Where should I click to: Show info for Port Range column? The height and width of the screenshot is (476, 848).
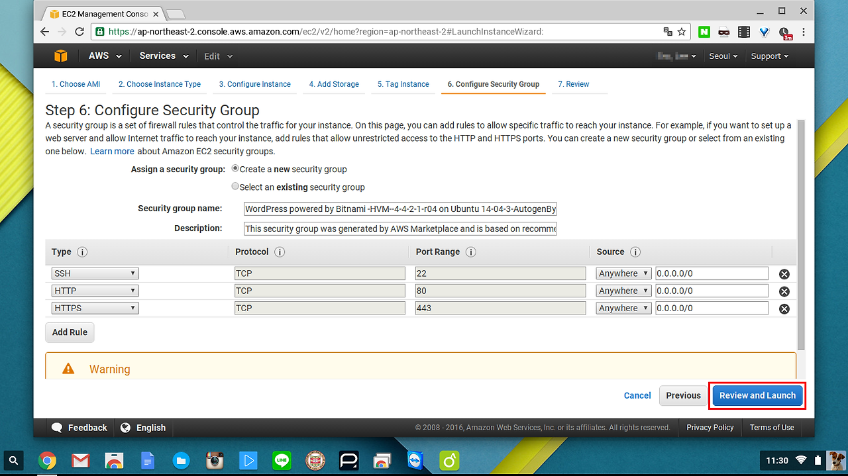(471, 252)
